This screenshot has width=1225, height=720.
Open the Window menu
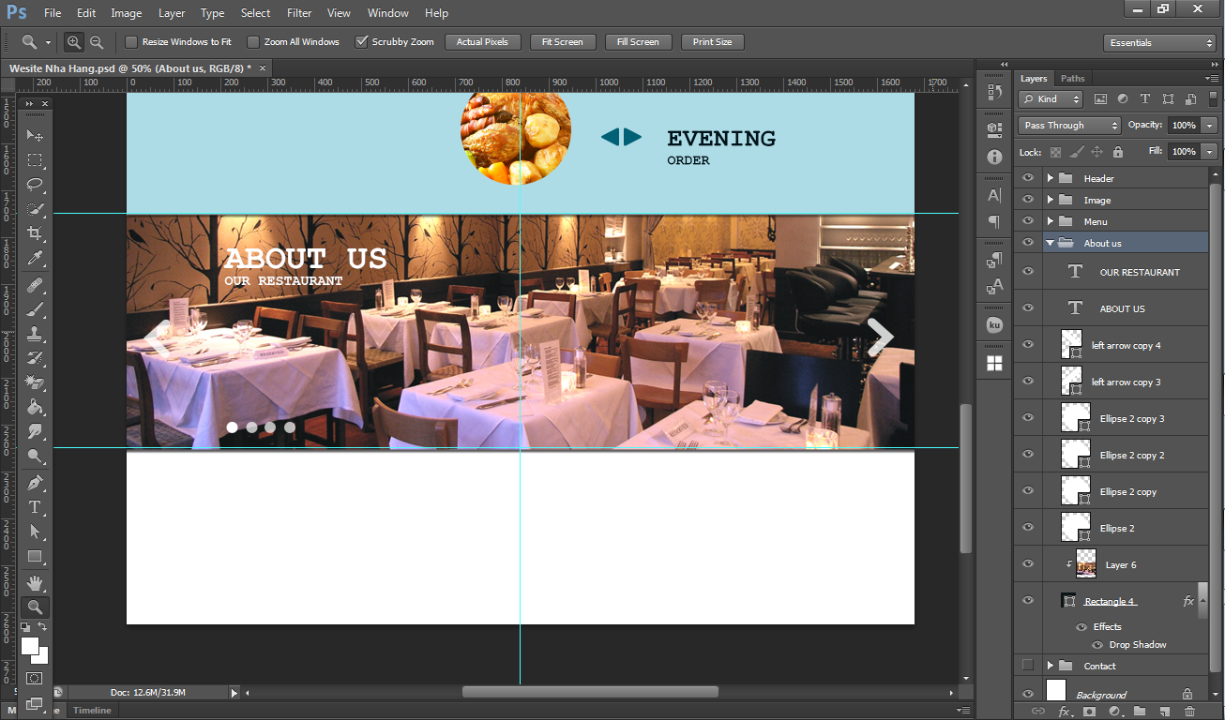(x=387, y=13)
